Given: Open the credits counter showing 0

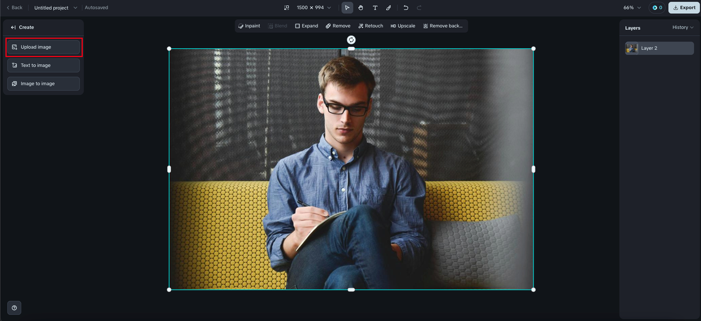Looking at the screenshot, I should click(657, 8).
